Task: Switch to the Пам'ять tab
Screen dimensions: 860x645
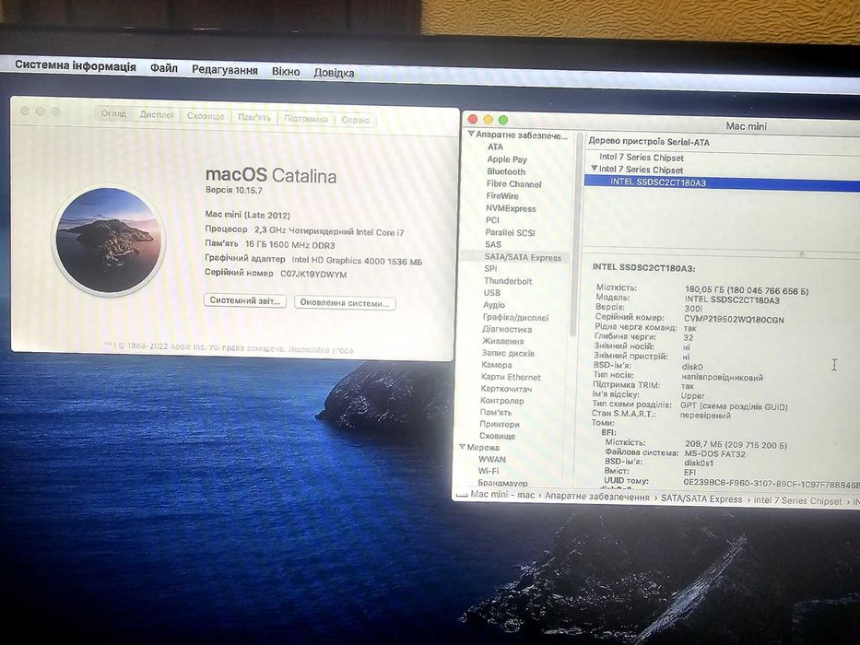Action: coord(253,117)
